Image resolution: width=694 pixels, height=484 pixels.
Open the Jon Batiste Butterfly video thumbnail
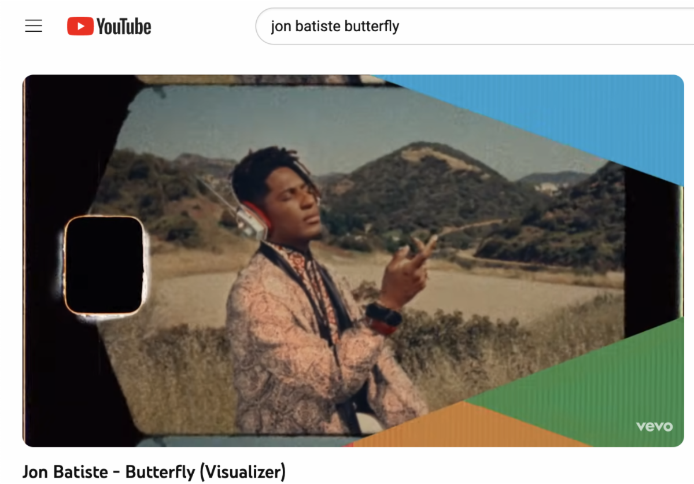click(x=353, y=261)
